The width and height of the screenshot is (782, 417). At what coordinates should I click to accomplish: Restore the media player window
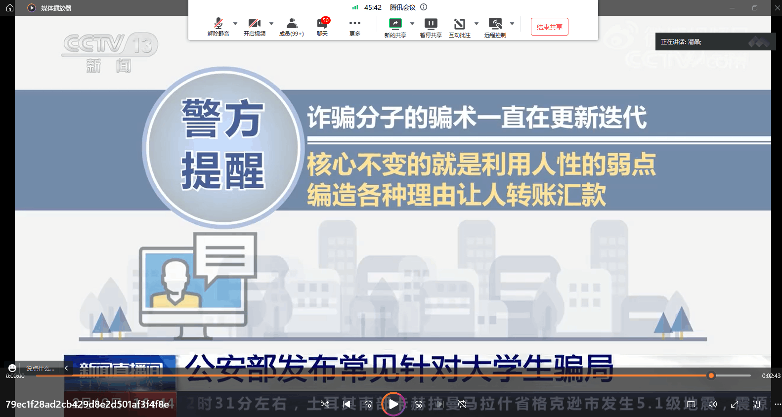(755, 8)
